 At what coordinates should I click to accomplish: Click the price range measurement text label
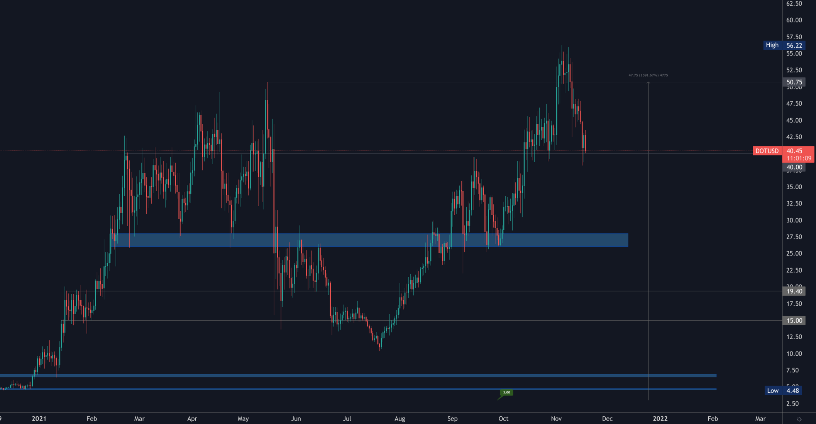648,75
